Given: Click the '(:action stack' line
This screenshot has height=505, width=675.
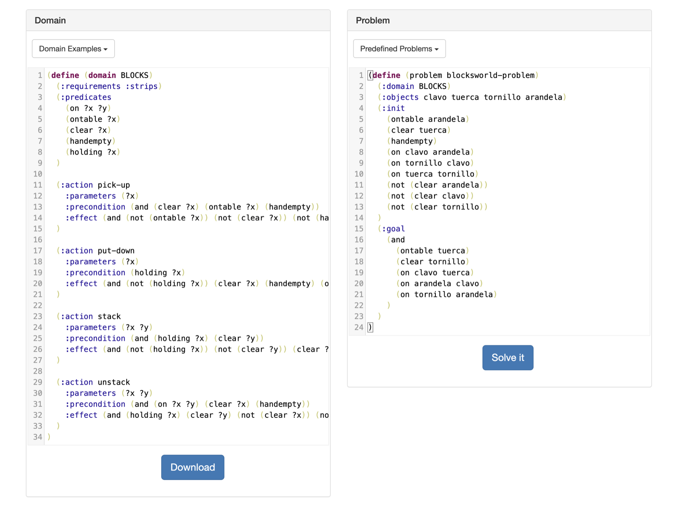Looking at the screenshot, I should click(89, 316).
